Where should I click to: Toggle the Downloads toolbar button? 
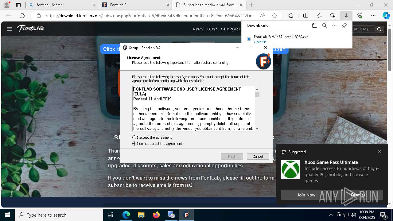pyautogui.click(x=346, y=16)
